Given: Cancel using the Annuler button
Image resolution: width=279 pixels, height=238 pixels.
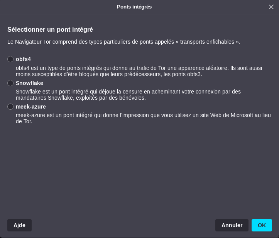Looking at the screenshot, I should point(232,225).
